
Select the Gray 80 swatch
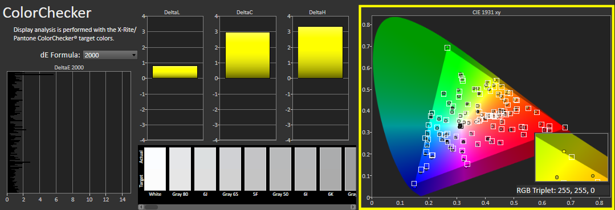[180, 169]
